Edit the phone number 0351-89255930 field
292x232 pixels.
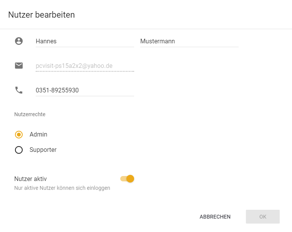point(85,90)
